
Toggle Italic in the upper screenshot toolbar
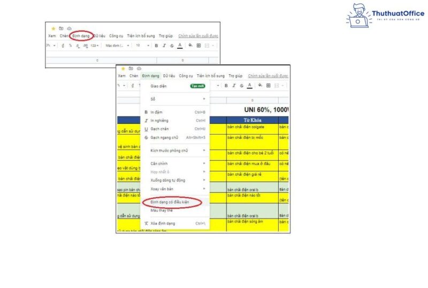click(x=164, y=45)
